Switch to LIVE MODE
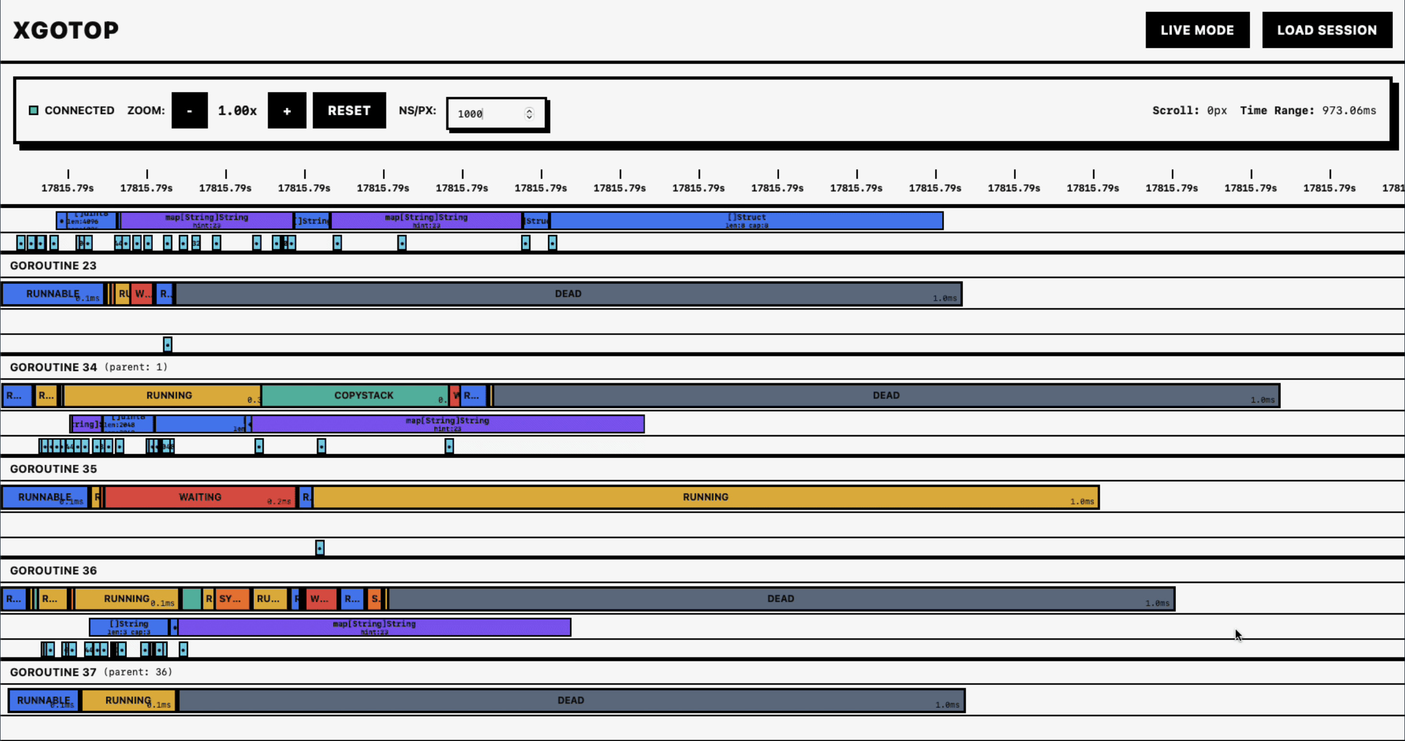This screenshot has width=1405, height=741. coord(1197,30)
